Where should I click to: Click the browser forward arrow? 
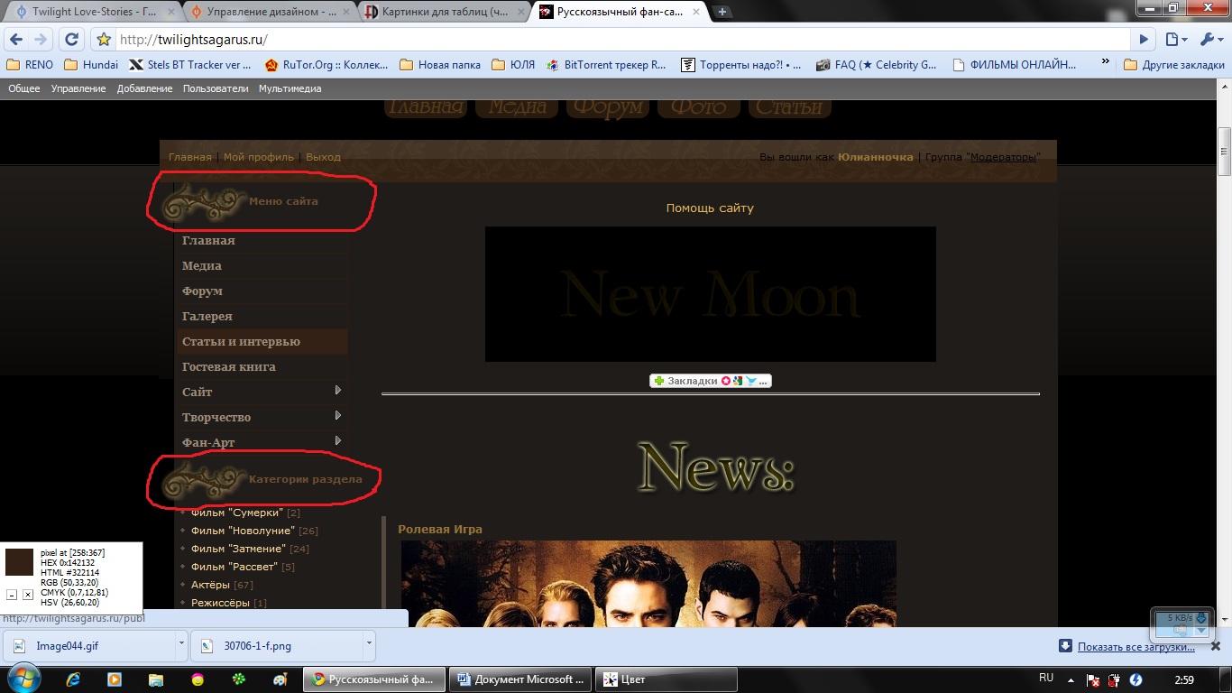[x=41, y=40]
